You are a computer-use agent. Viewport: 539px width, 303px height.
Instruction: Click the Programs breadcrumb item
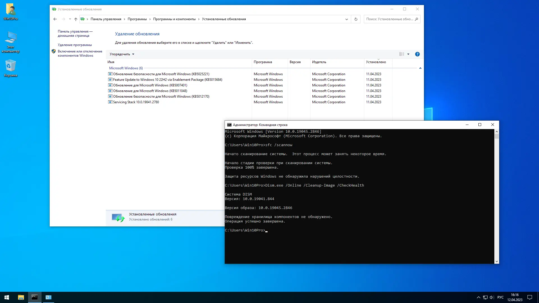137,19
